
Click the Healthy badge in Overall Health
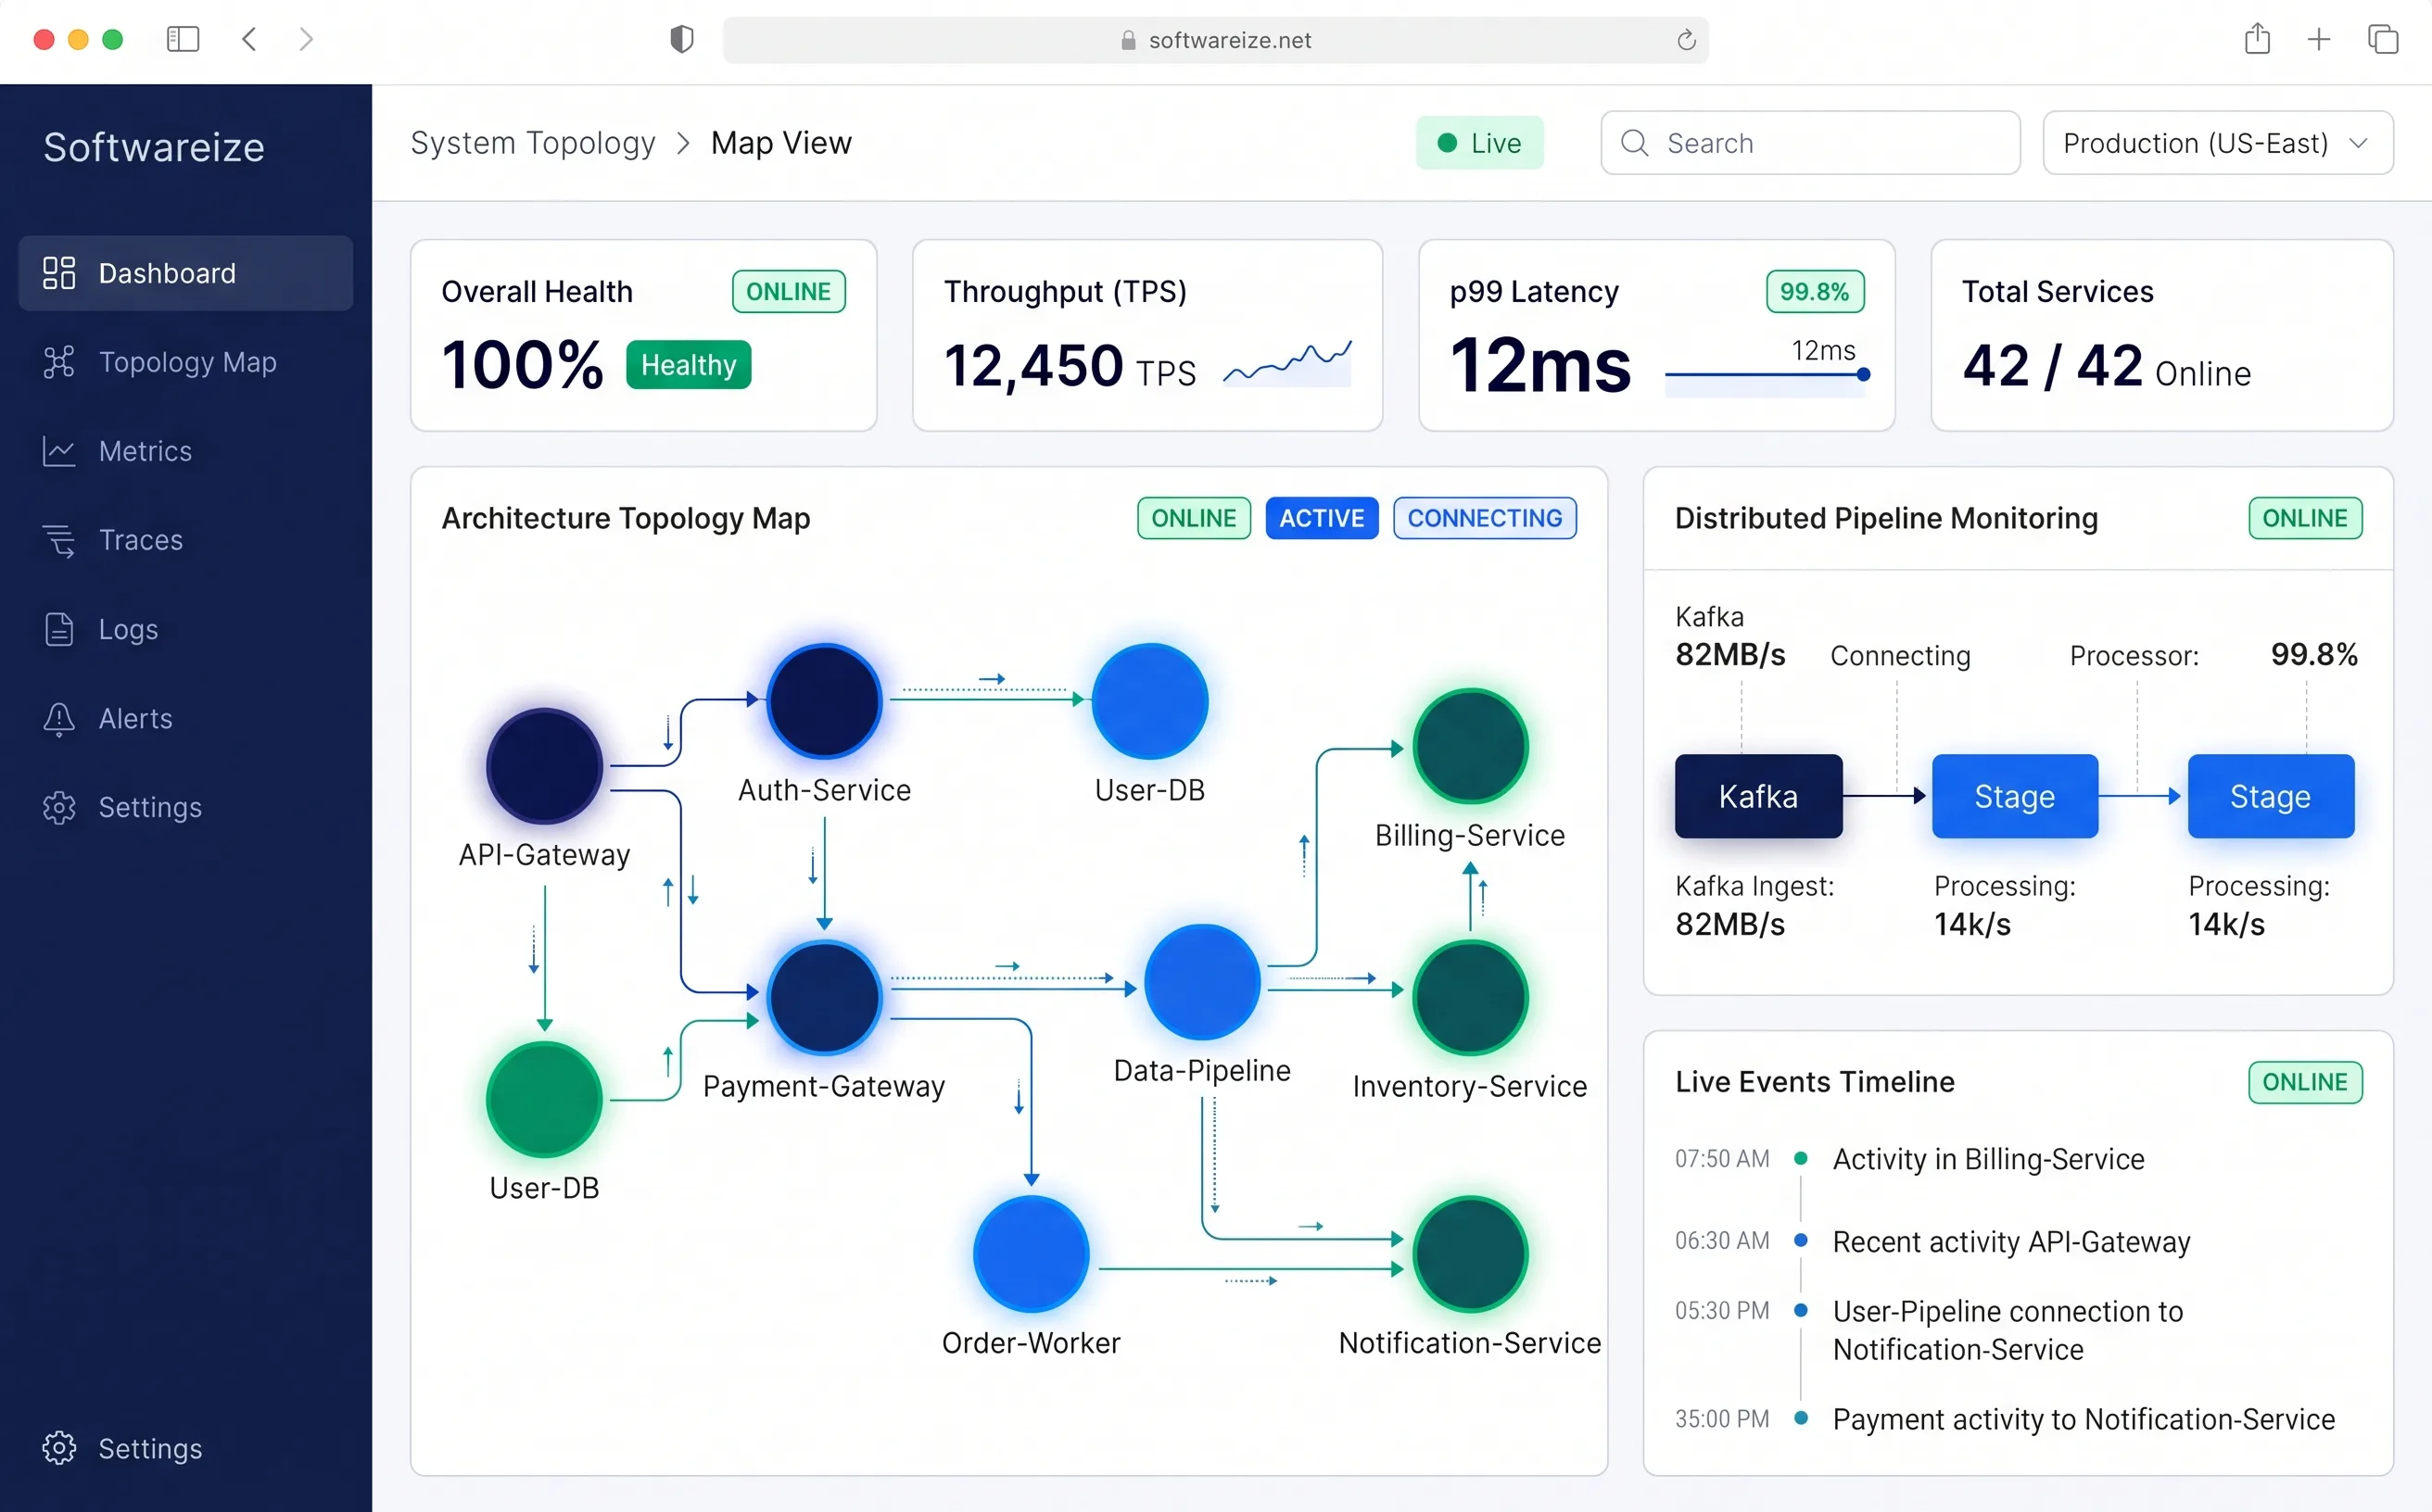pyautogui.click(x=689, y=365)
